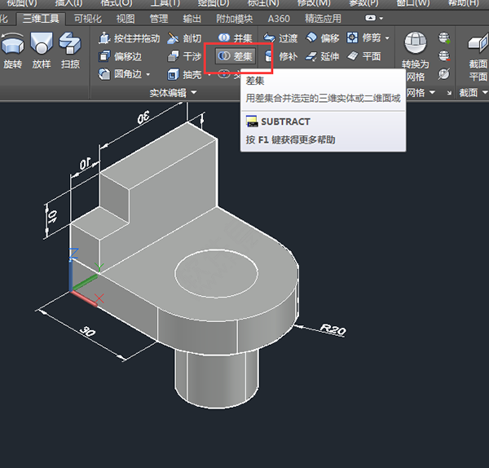Select the 剖切 (Slice) tool
Image resolution: width=489 pixels, height=468 pixels.
click(184, 38)
